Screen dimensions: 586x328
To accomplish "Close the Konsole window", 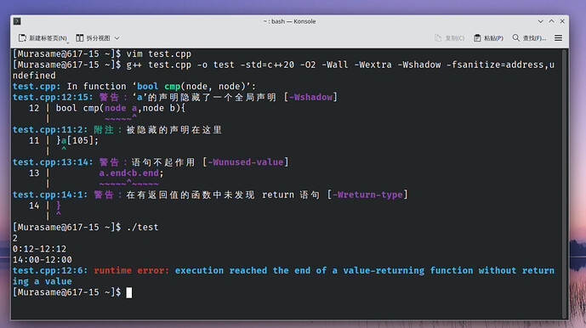I will (562, 21).
